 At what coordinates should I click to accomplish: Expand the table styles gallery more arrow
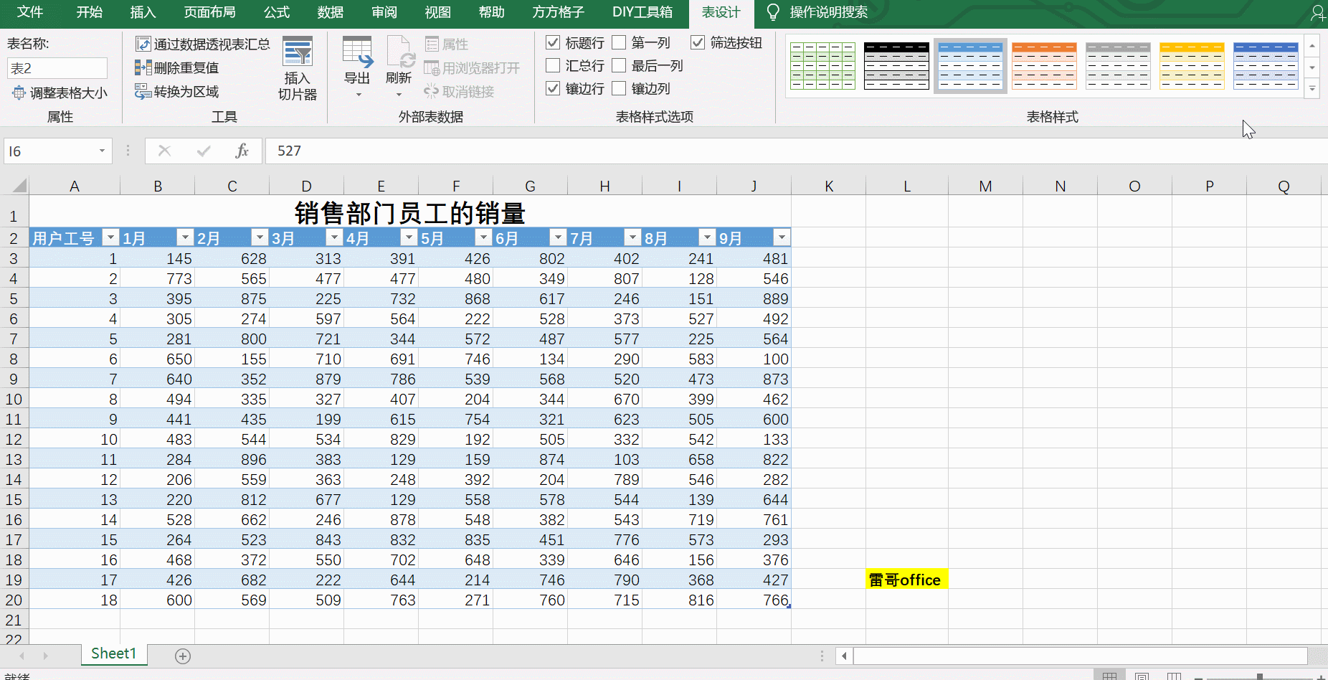(1312, 90)
